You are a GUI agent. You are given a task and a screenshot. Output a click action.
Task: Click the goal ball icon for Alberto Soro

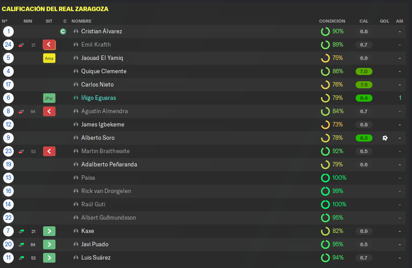click(385, 138)
